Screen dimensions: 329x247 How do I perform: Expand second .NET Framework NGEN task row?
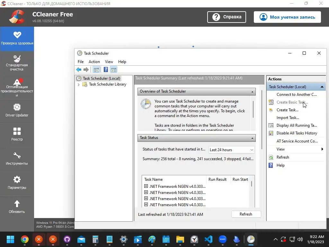click(146, 192)
